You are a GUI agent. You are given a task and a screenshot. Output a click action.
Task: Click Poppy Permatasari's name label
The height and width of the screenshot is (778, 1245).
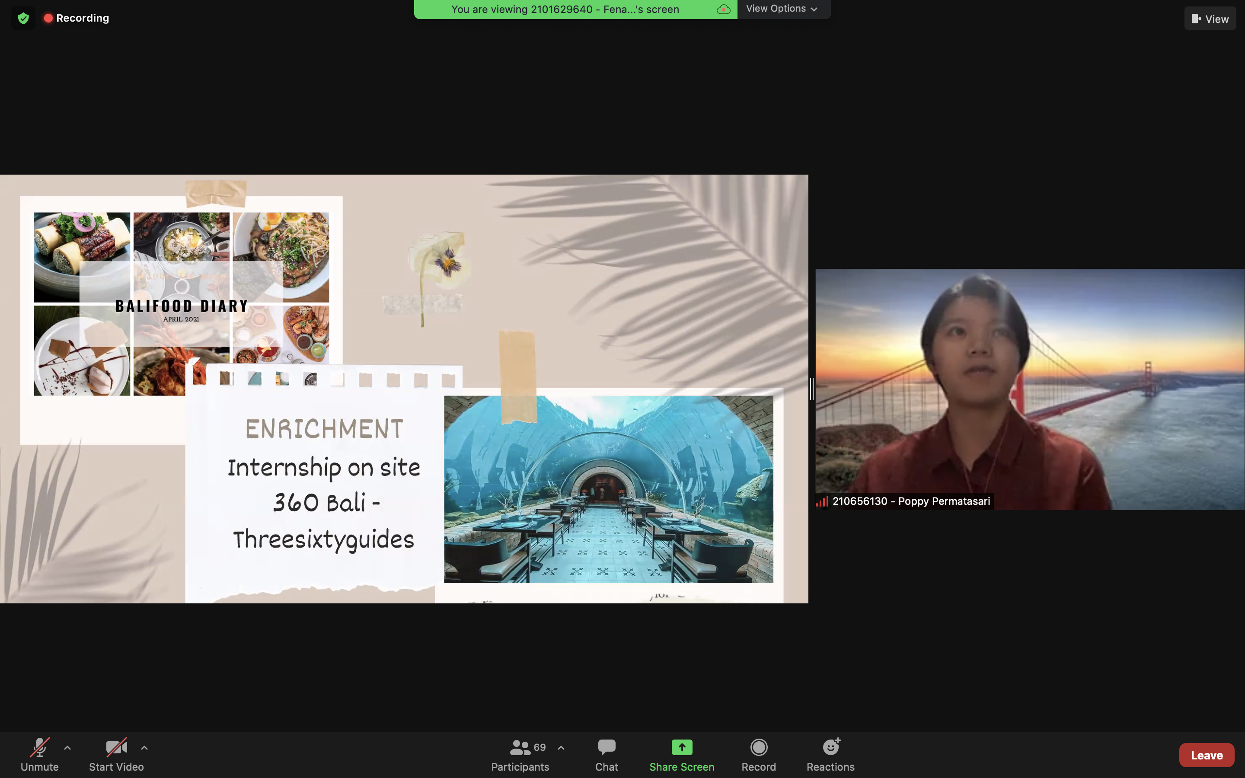pos(910,501)
